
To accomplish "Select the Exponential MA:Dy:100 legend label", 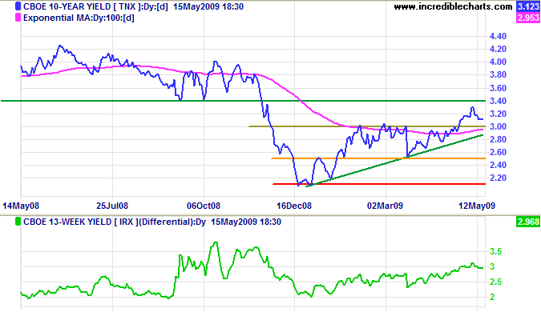I will coord(79,18).
